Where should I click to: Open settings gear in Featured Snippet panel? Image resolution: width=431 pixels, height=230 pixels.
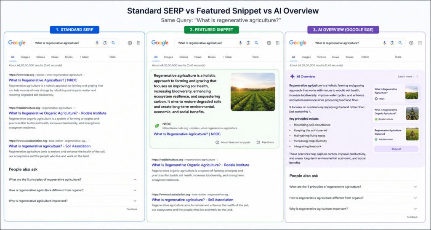point(269,43)
